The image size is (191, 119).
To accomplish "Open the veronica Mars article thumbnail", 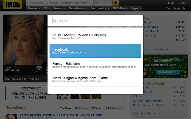I will 11,116.
